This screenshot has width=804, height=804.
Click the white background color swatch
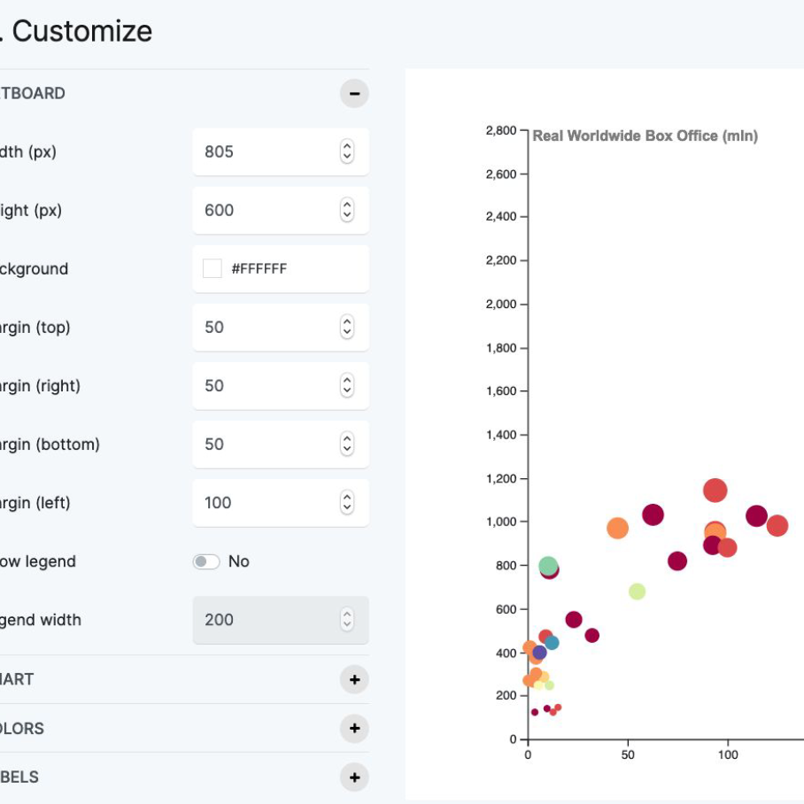coord(213,268)
